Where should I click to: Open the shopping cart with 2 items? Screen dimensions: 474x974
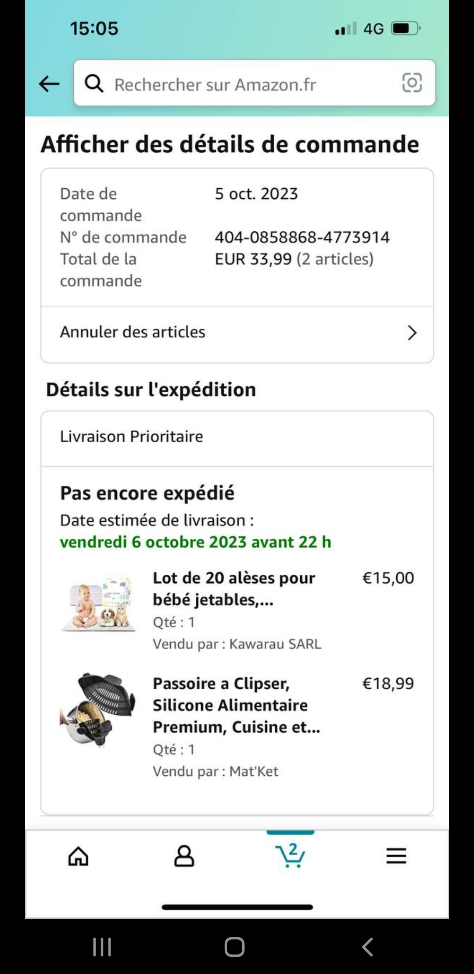click(290, 856)
